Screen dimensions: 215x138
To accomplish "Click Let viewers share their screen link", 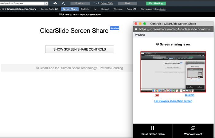I will coord(173,101).
